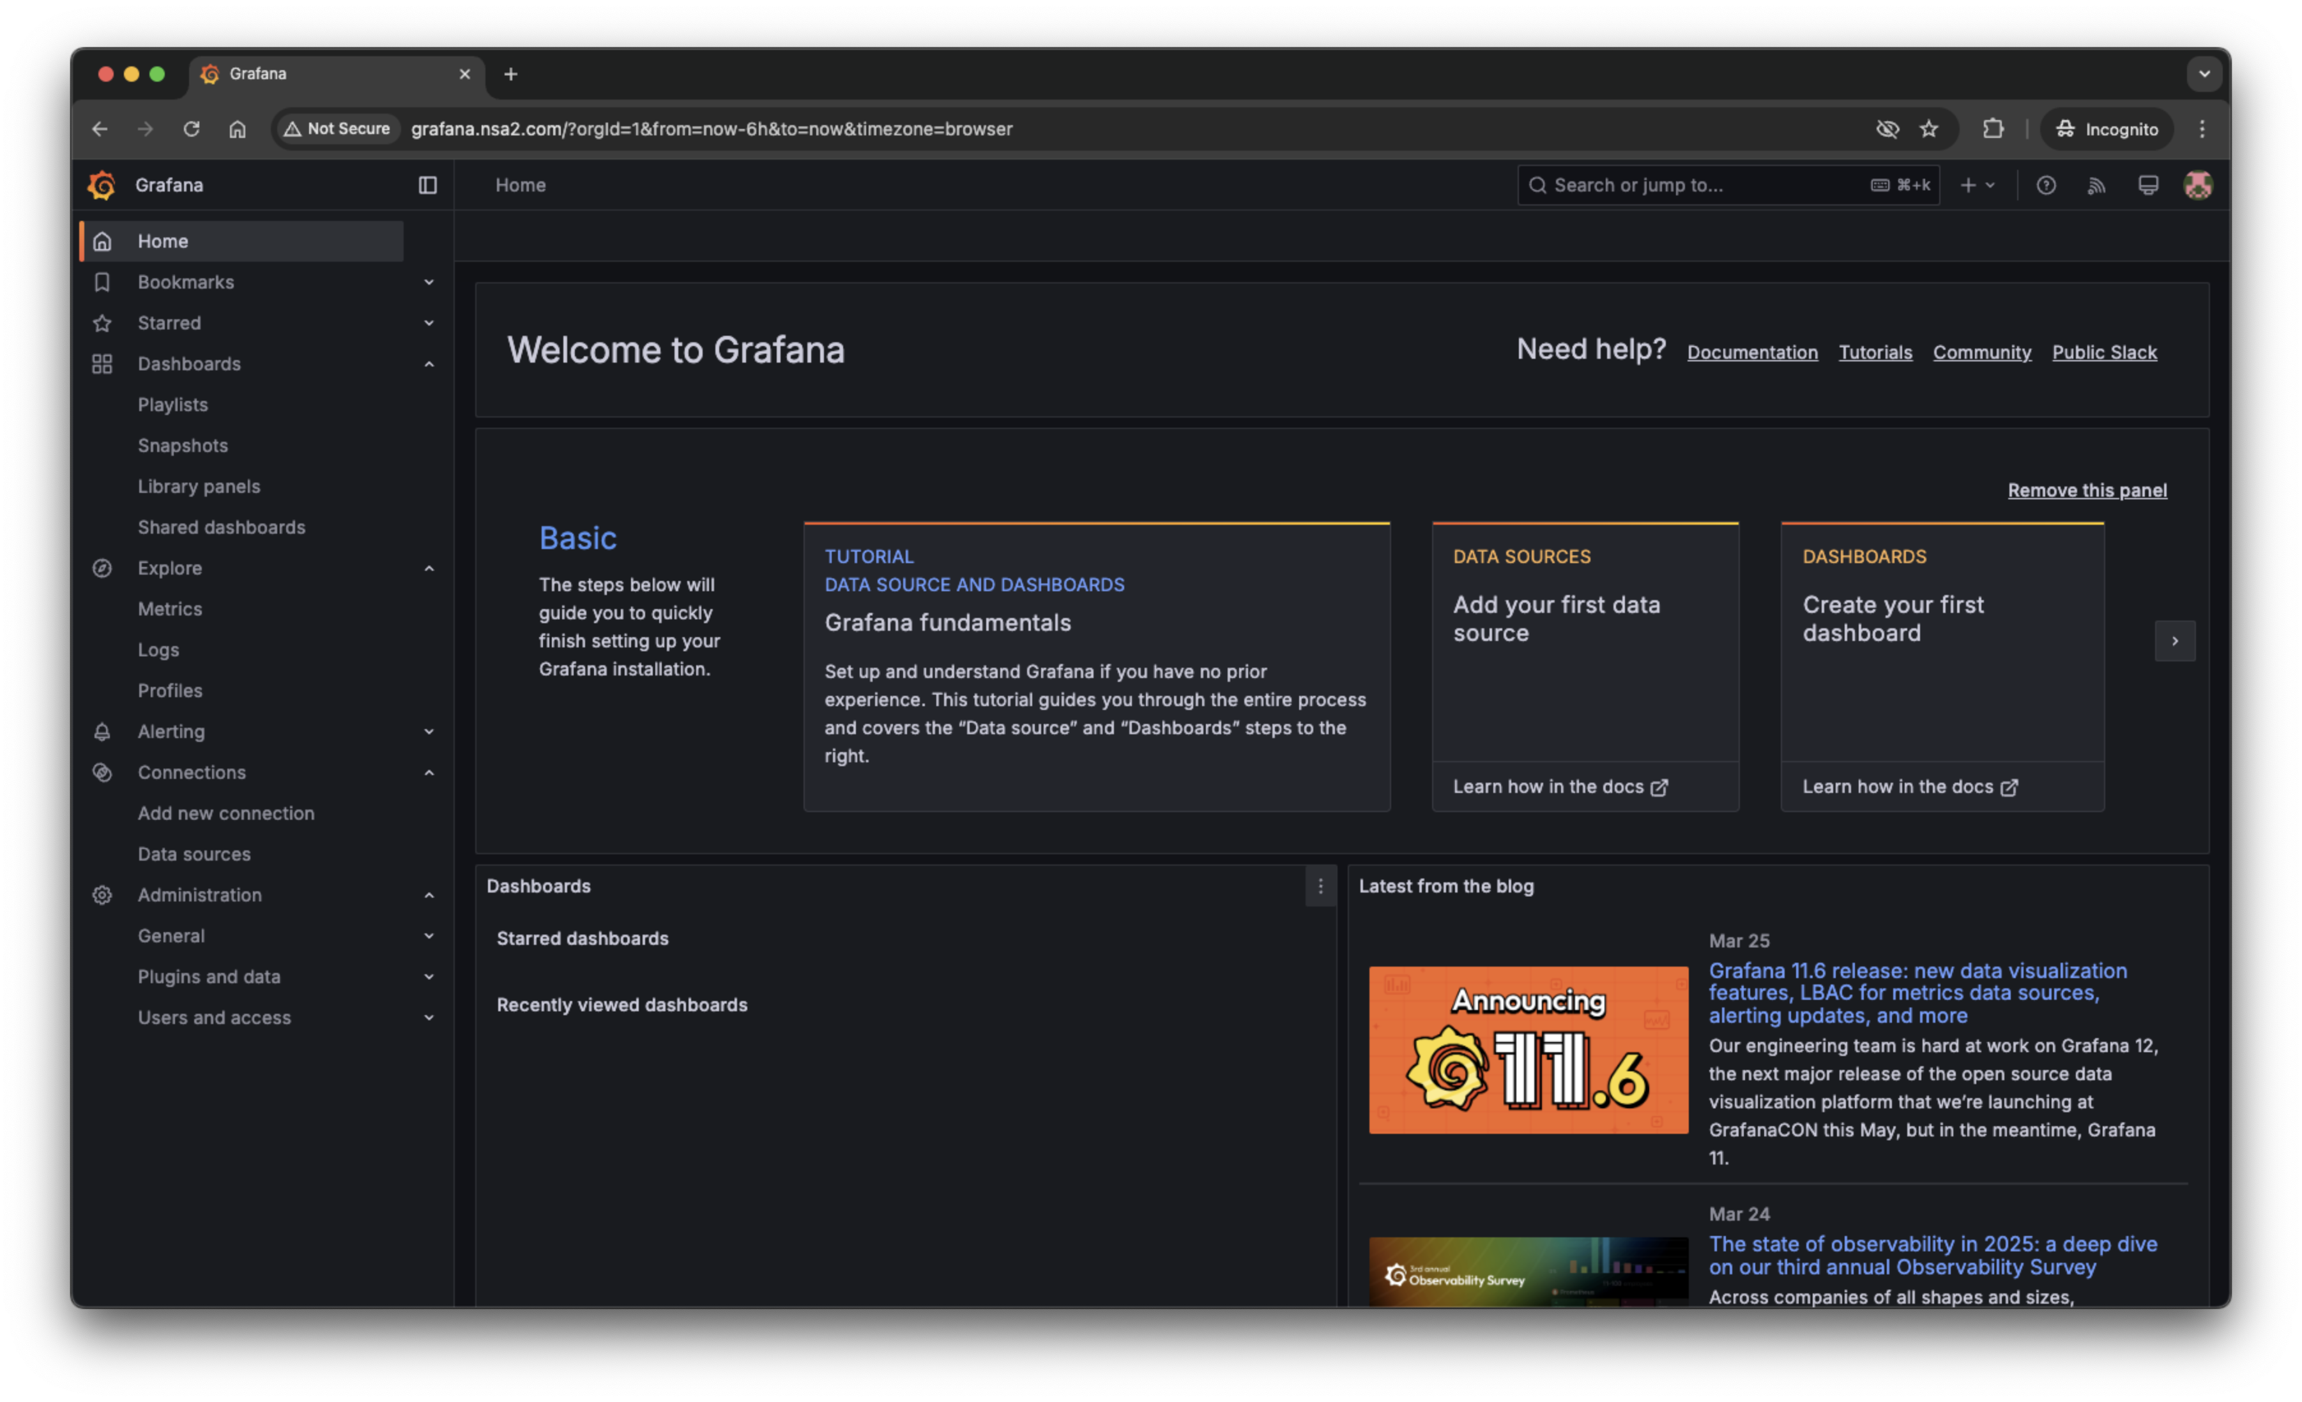Viewport: 2302px width, 1402px height.
Task: Collapse the Explore section chevron
Action: click(x=429, y=568)
